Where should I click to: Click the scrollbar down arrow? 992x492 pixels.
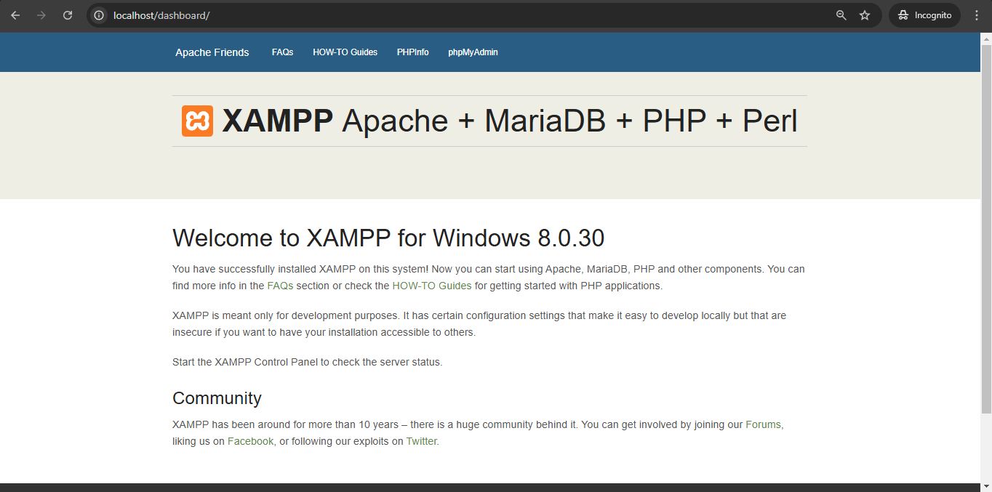coord(986,485)
